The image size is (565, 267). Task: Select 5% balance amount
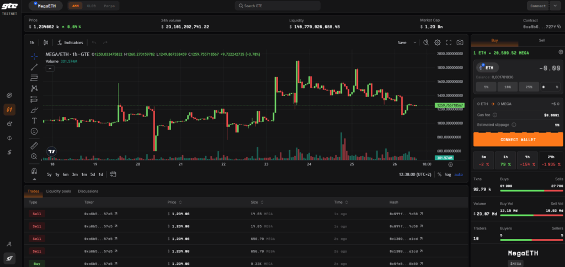coord(486,87)
